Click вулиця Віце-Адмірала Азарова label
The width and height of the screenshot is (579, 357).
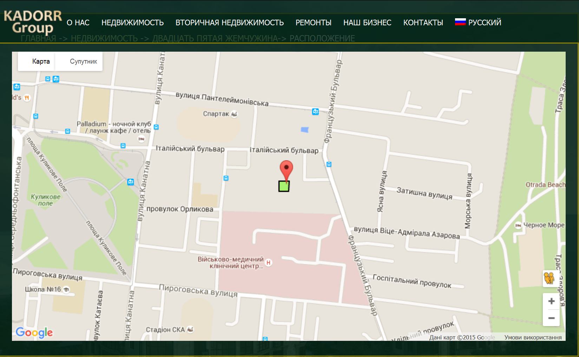(x=407, y=233)
